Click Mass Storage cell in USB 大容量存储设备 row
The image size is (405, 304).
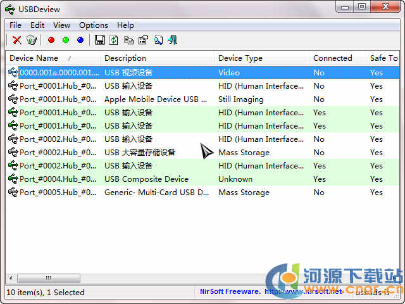point(244,153)
